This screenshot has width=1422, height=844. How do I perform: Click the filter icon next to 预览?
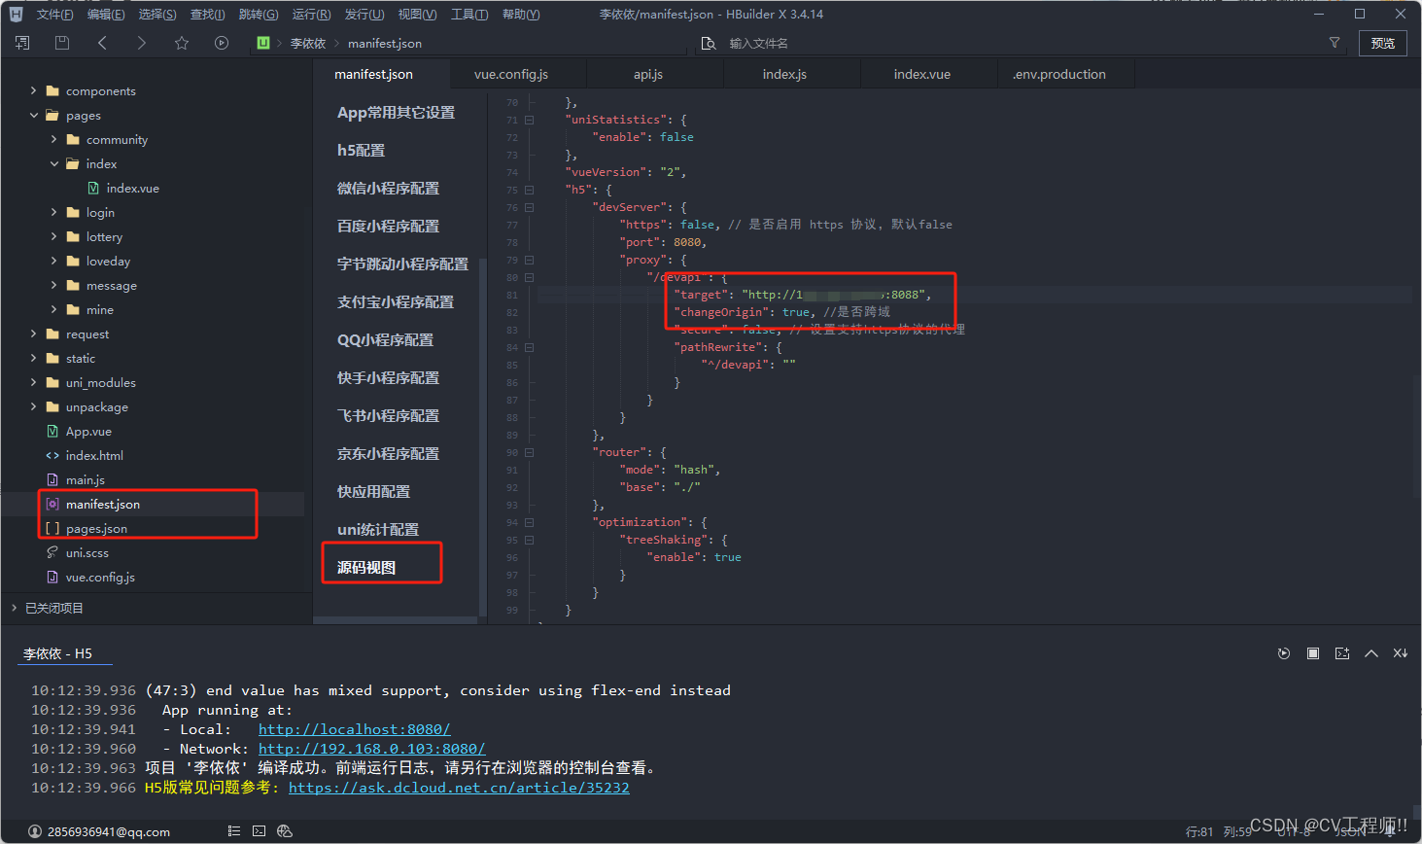(1334, 43)
